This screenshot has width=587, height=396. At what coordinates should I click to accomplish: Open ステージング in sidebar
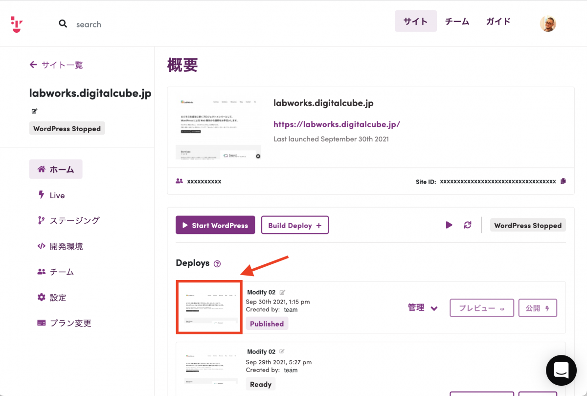[68, 220]
